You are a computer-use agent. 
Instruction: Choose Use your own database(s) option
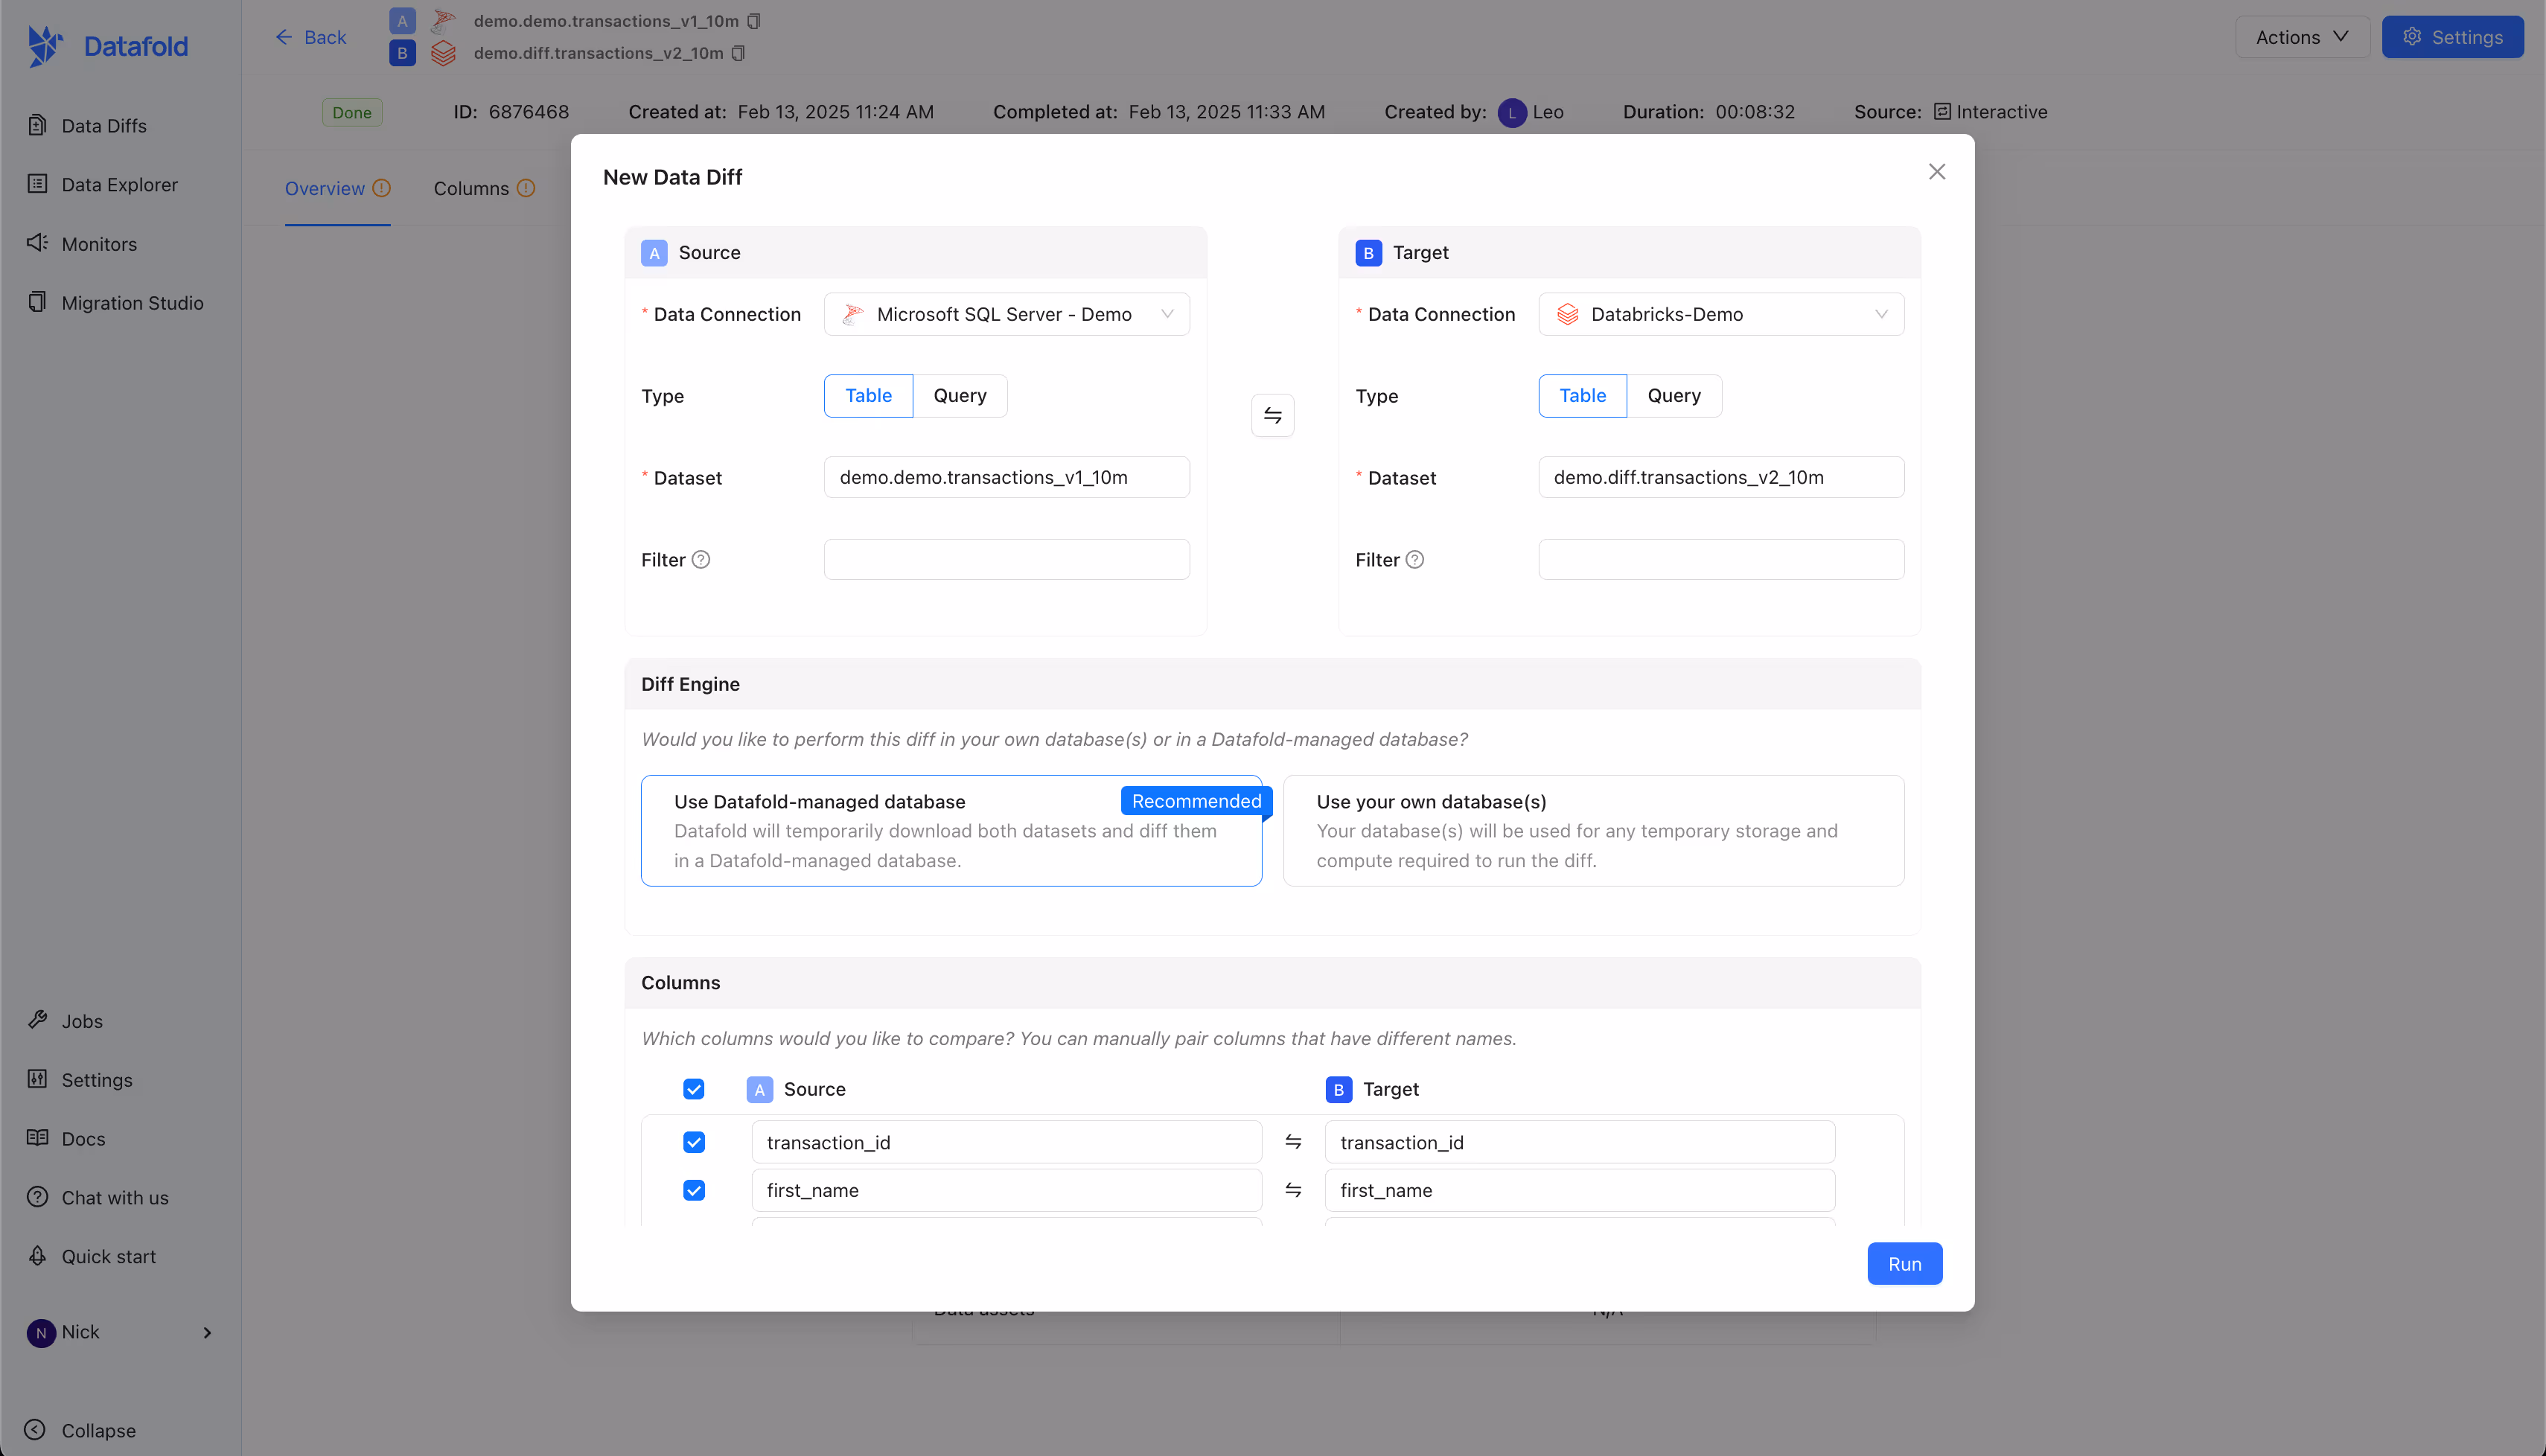coord(1594,831)
